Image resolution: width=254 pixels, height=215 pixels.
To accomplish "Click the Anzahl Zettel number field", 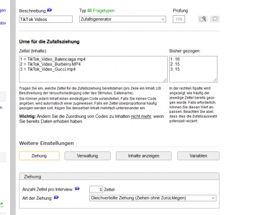I will (96, 190).
